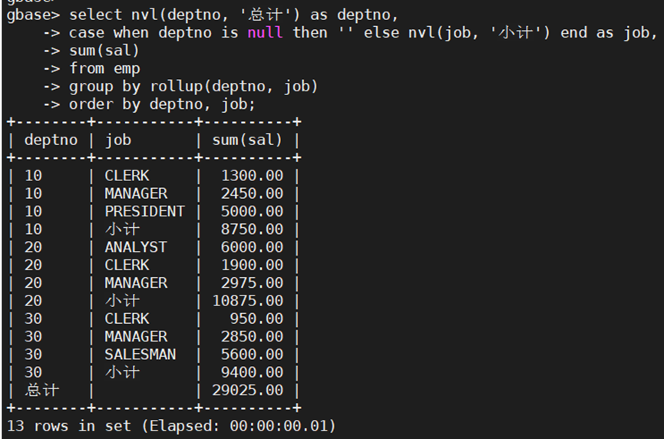This screenshot has width=664, height=439.
Task: Click the value 950.00
Action: 256,319
